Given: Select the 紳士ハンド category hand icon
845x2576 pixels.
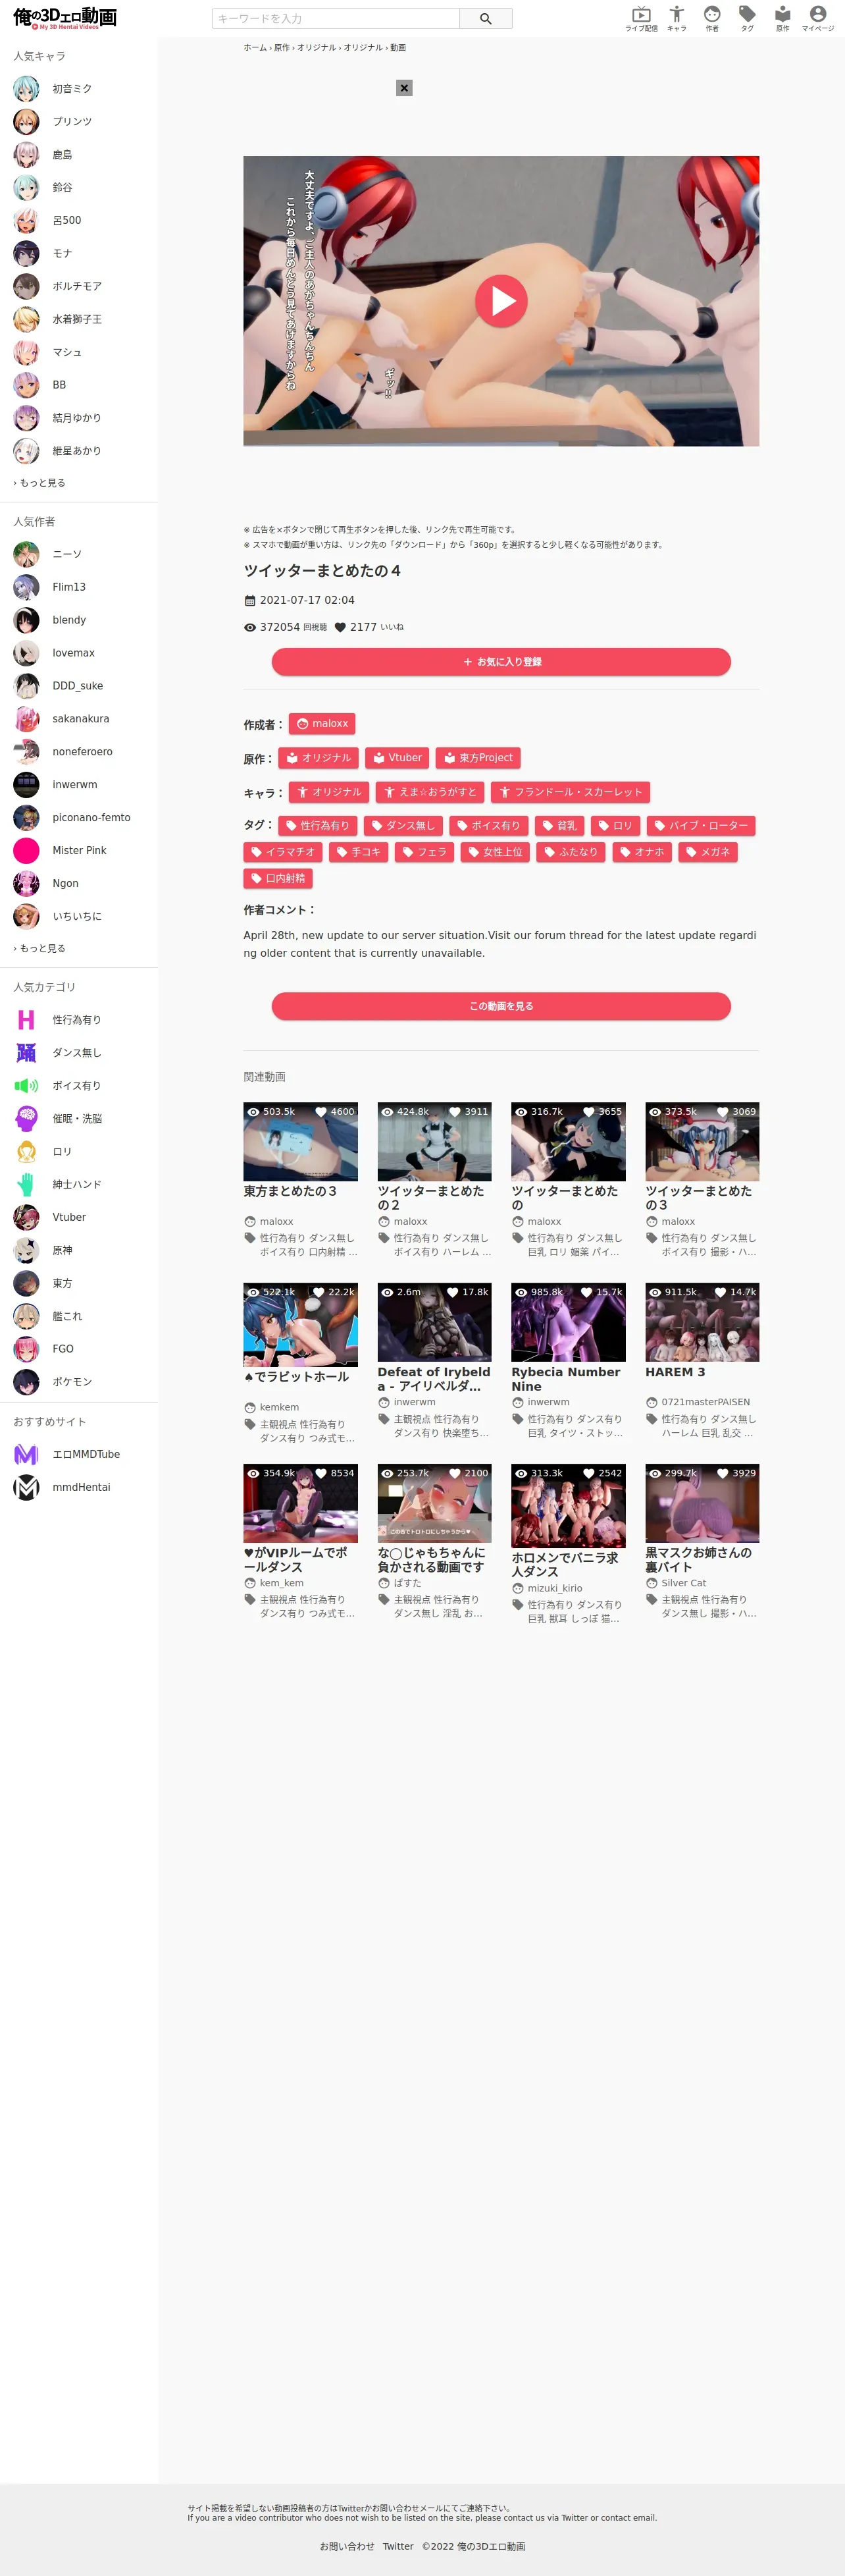Looking at the screenshot, I should click(26, 1185).
